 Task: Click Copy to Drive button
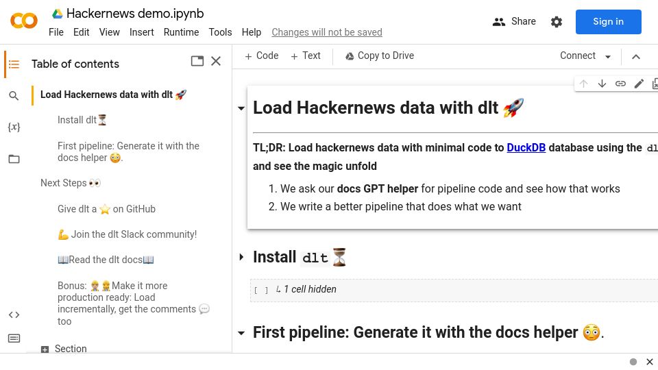click(x=379, y=56)
